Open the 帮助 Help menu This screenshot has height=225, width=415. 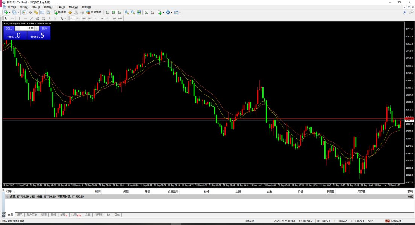click(86, 7)
